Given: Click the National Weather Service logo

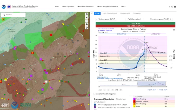Looking at the screenshot, I should tap(9, 7).
